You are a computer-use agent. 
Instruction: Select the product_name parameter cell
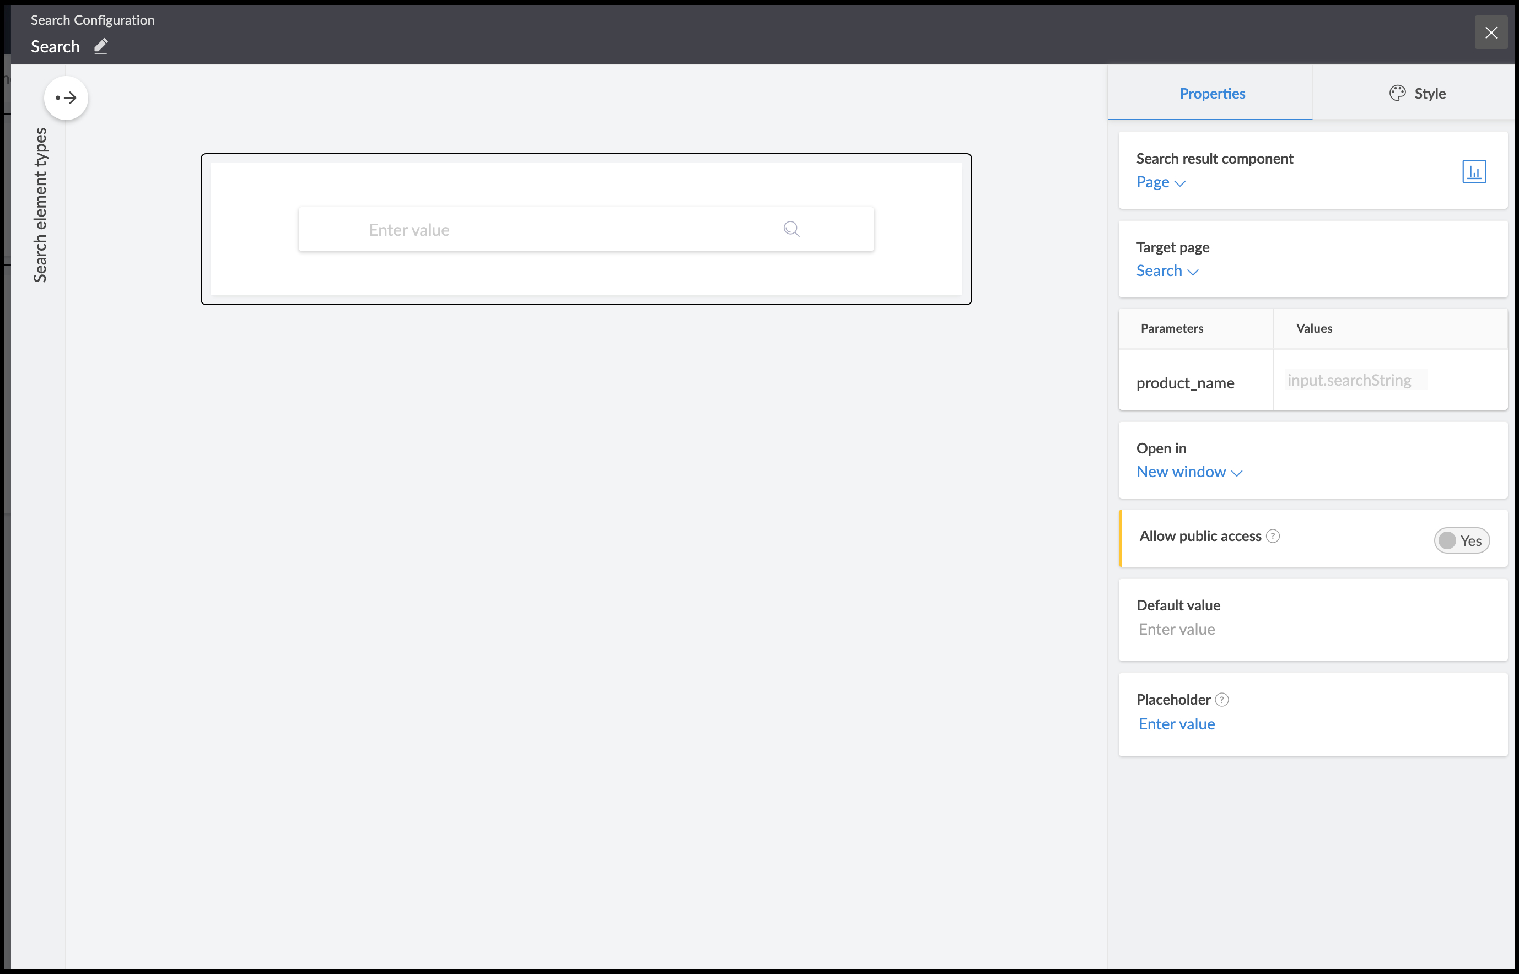(1185, 383)
